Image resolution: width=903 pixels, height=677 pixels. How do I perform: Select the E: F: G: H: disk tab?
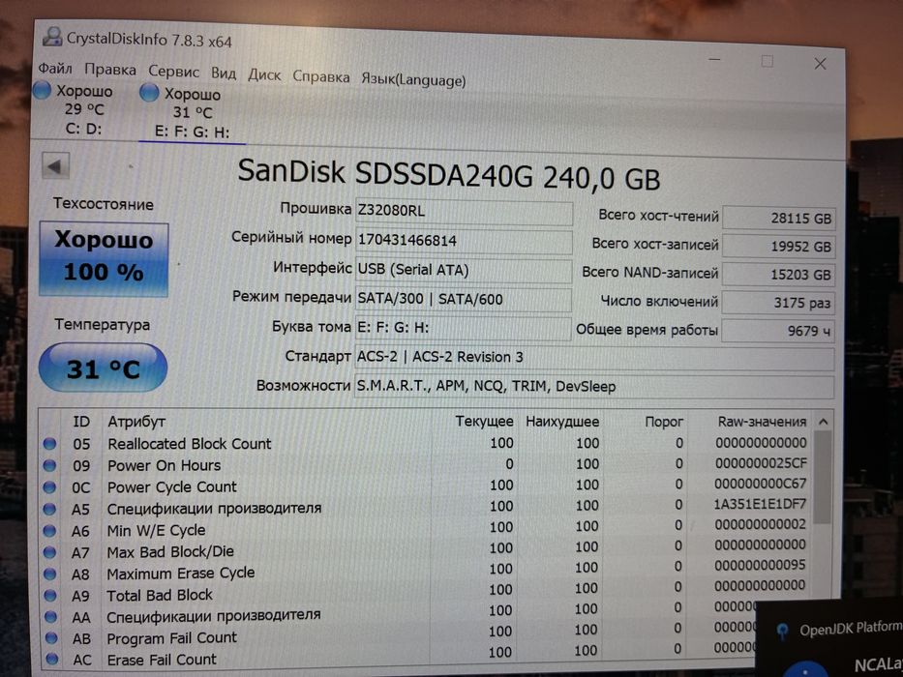[x=193, y=113]
